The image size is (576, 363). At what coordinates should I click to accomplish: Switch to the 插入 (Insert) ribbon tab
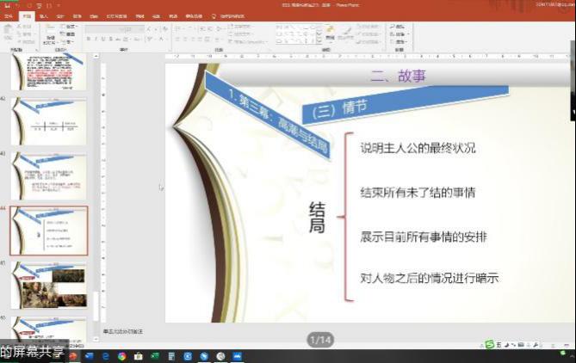43,15
